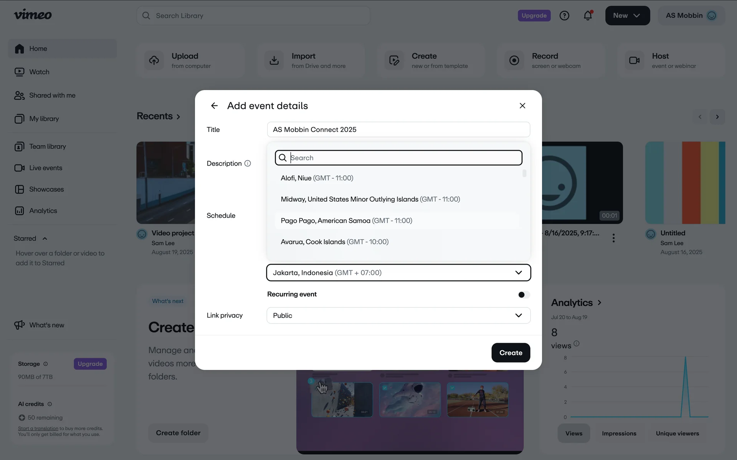Expand the Jakarta, Indonesia timezone dropdown

point(398,273)
